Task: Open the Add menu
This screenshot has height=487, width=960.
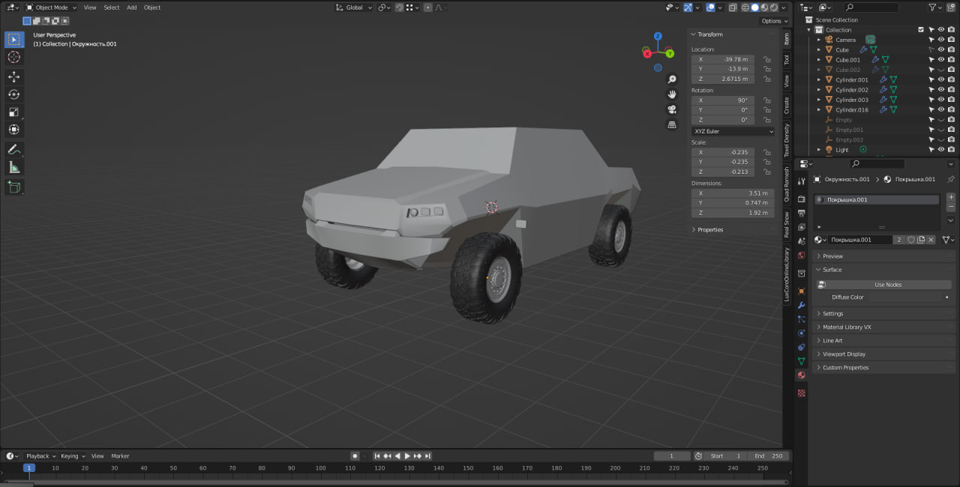Action: pyautogui.click(x=131, y=7)
